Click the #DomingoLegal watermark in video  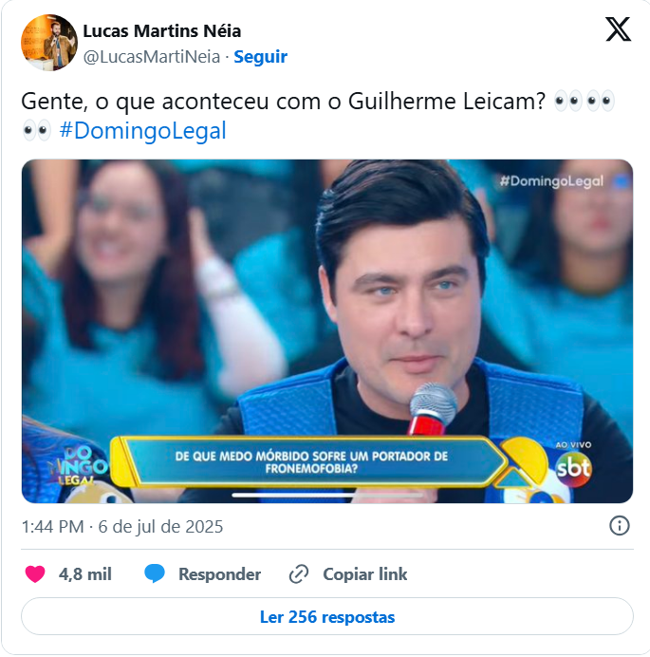(551, 181)
